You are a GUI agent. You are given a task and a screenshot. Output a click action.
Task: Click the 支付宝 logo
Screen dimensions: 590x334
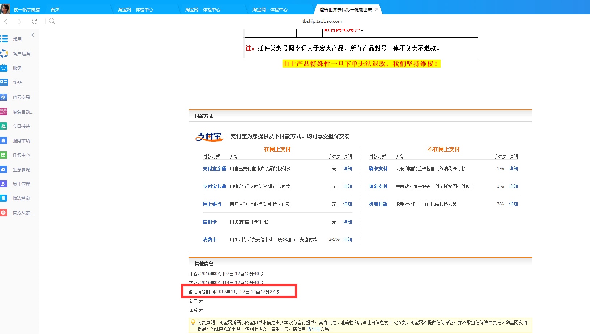point(209,136)
